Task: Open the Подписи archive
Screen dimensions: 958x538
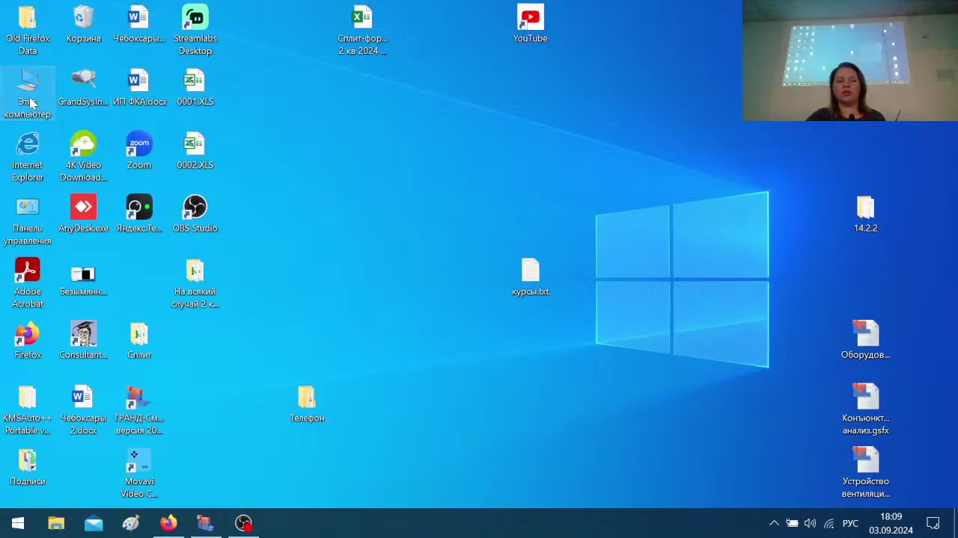Action: click(x=28, y=469)
